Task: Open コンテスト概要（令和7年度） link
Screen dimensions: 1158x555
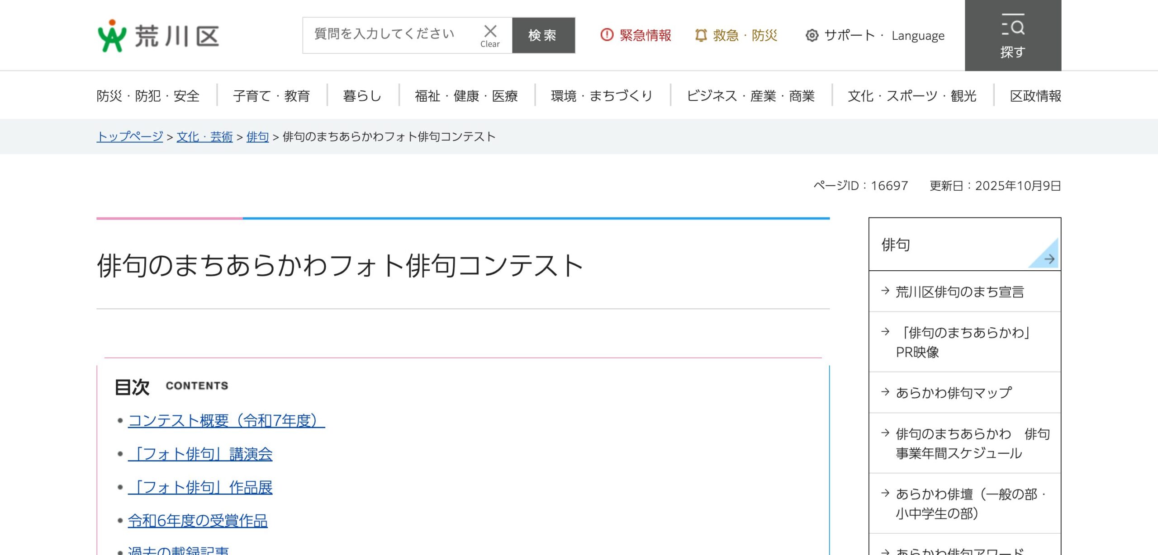Action: coord(226,421)
